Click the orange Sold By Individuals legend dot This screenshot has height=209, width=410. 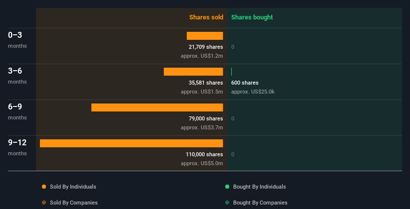click(x=44, y=187)
